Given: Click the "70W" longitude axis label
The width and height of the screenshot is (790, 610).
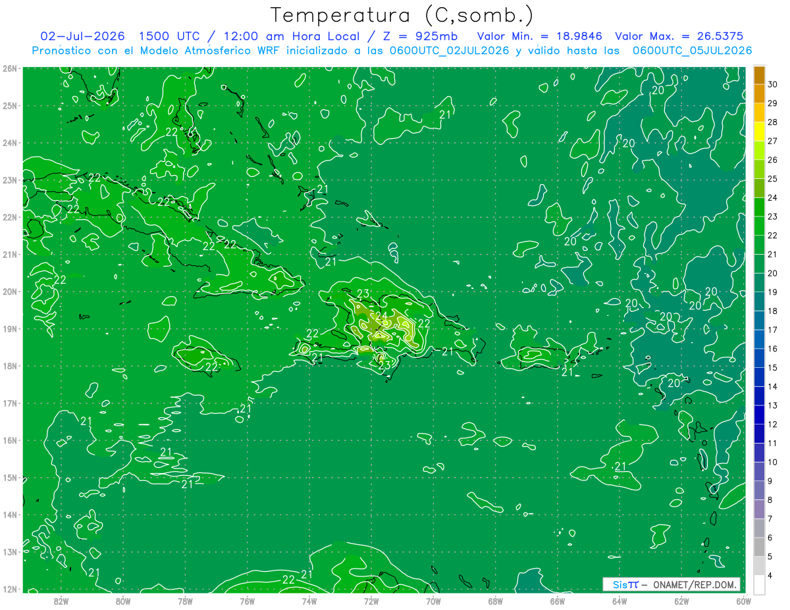Looking at the screenshot, I should [433, 601].
